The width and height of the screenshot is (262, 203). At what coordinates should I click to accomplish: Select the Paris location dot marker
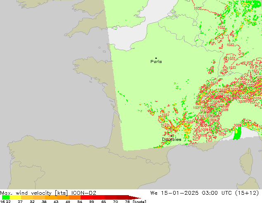point(156,58)
